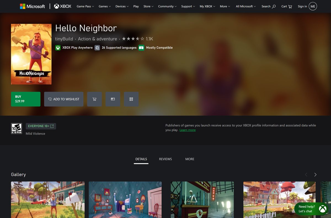
Task: Expand the Community menu
Action: (x=167, y=6)
